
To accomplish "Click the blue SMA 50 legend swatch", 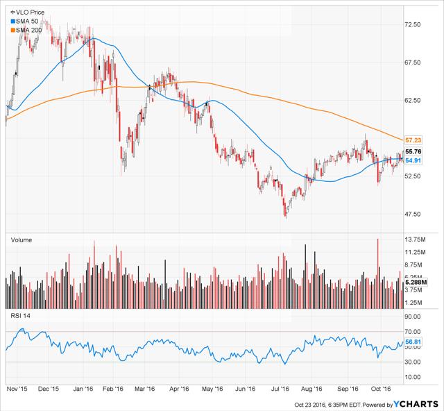I will coord(12,22).
